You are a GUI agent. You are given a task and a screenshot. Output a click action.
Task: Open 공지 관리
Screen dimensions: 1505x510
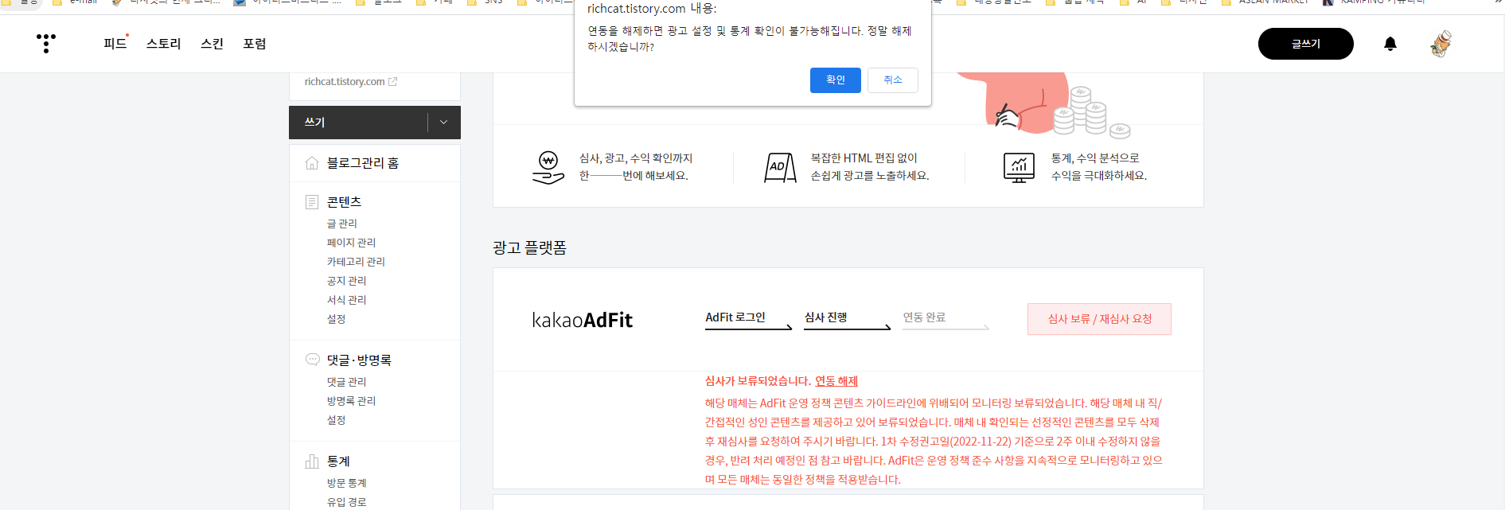point(347,281)
